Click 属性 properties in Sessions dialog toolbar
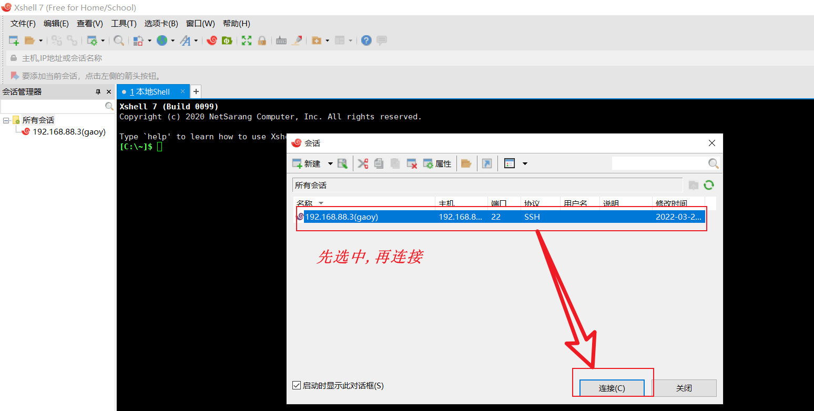The image size is (814, 411). click(x=437, y=163)
